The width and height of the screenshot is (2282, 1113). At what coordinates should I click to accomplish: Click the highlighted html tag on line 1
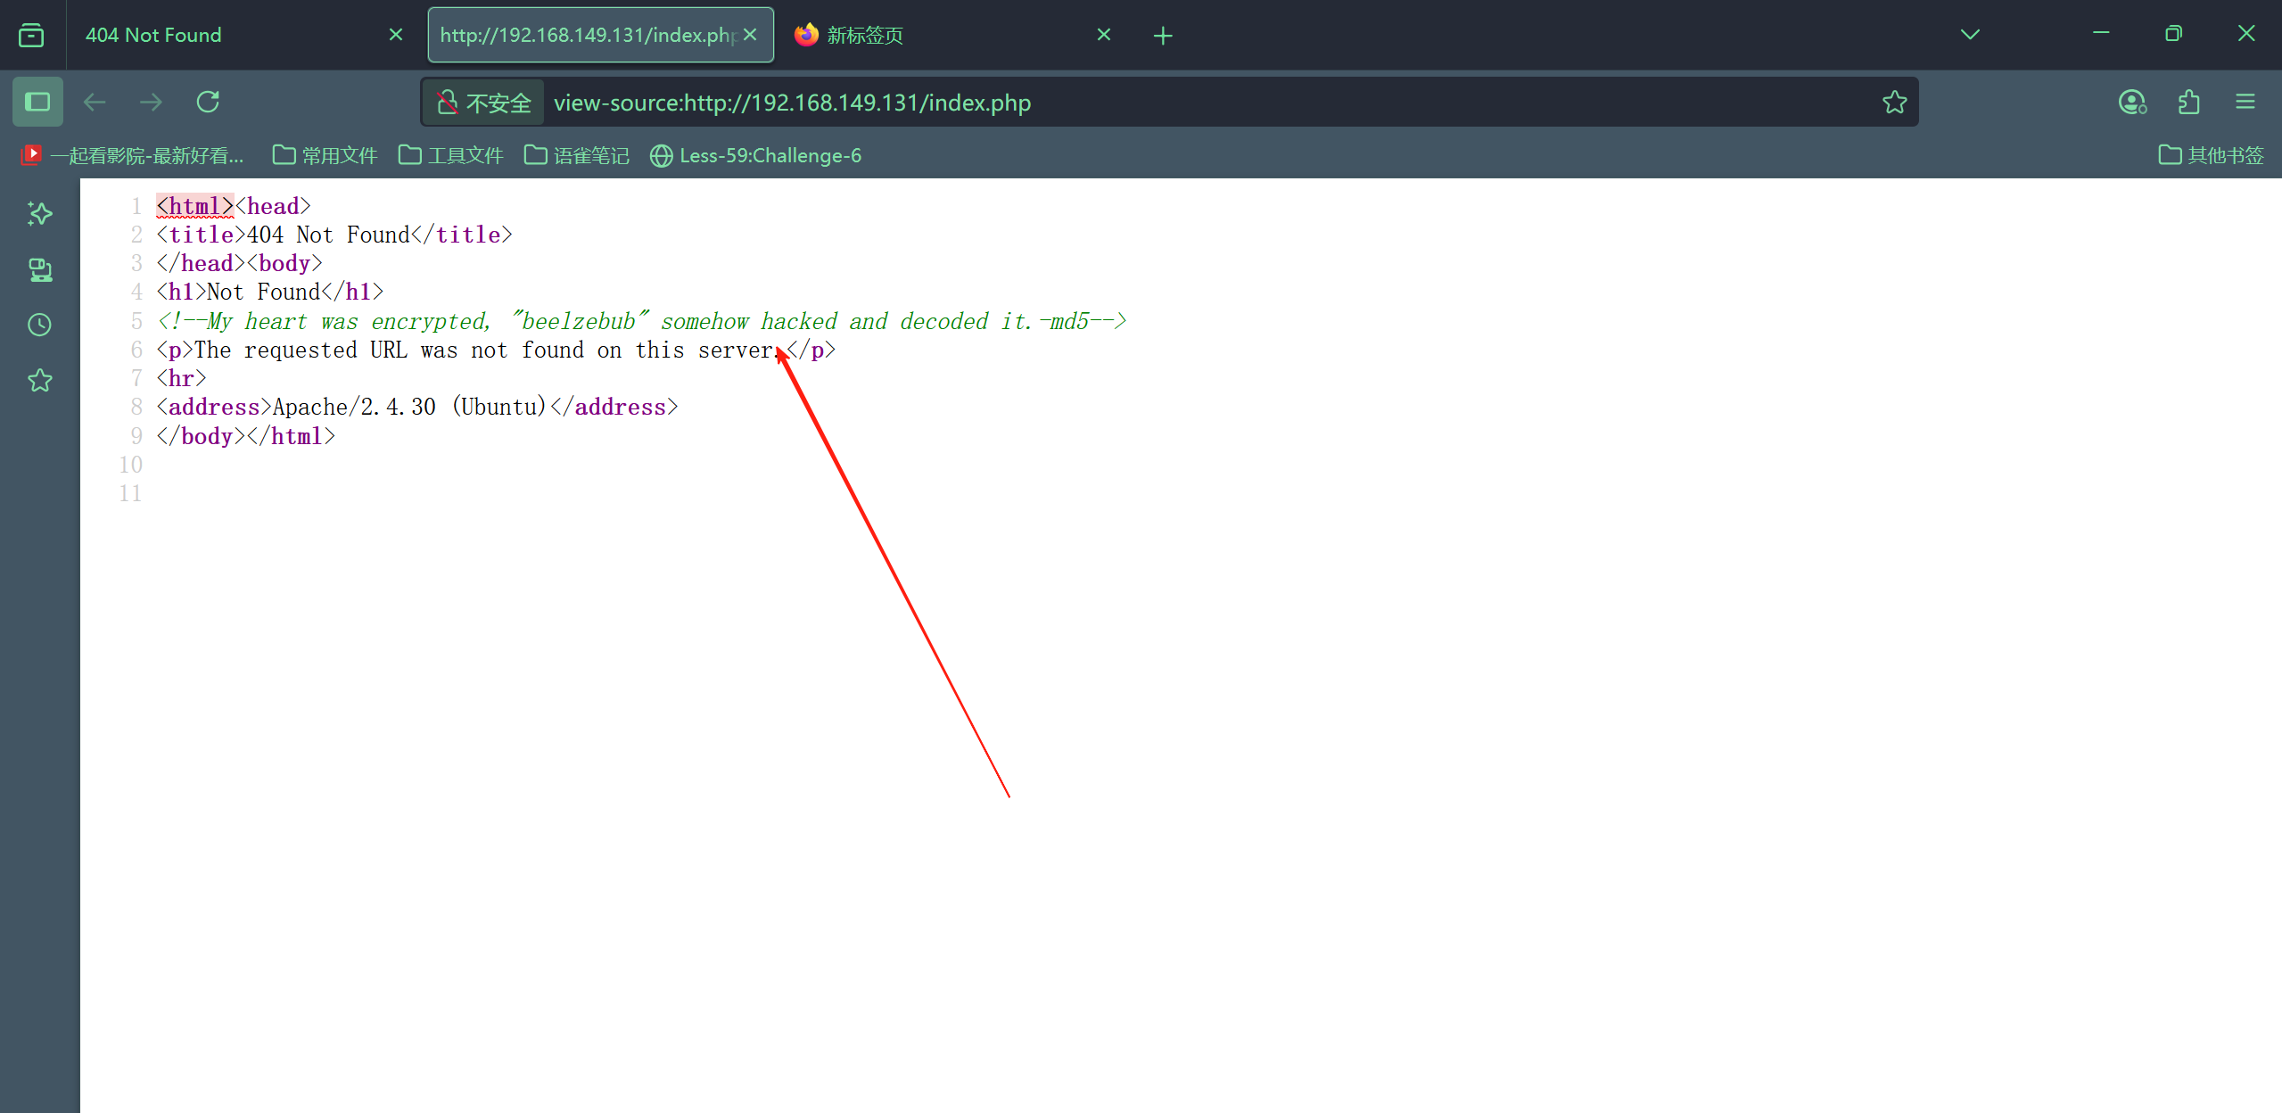pos(194,206)
